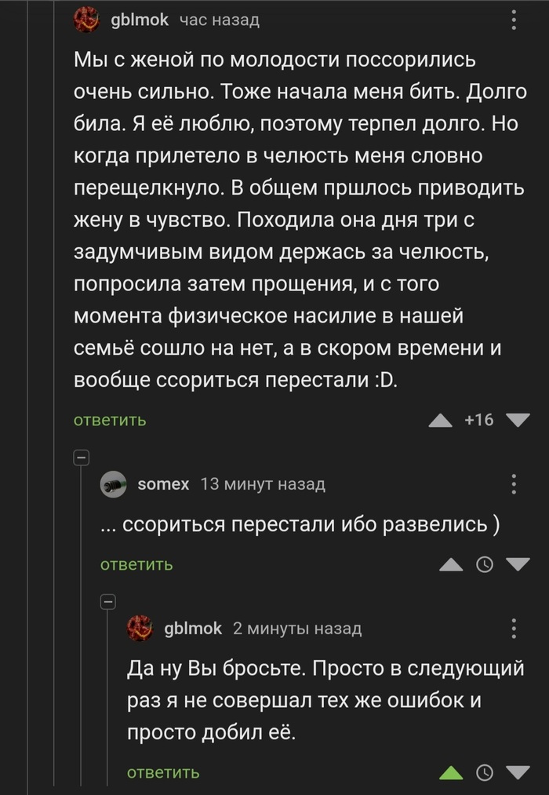Click somex's profile avatar
The image size is (549, 795).
tap(114, 484)
